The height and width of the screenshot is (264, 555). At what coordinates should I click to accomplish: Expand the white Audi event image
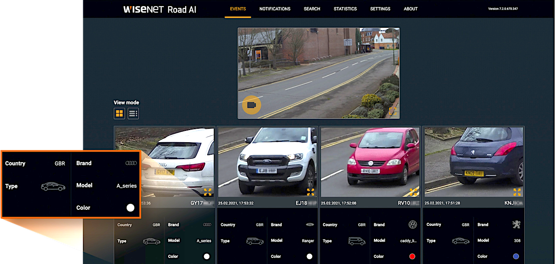click(208, 192)
